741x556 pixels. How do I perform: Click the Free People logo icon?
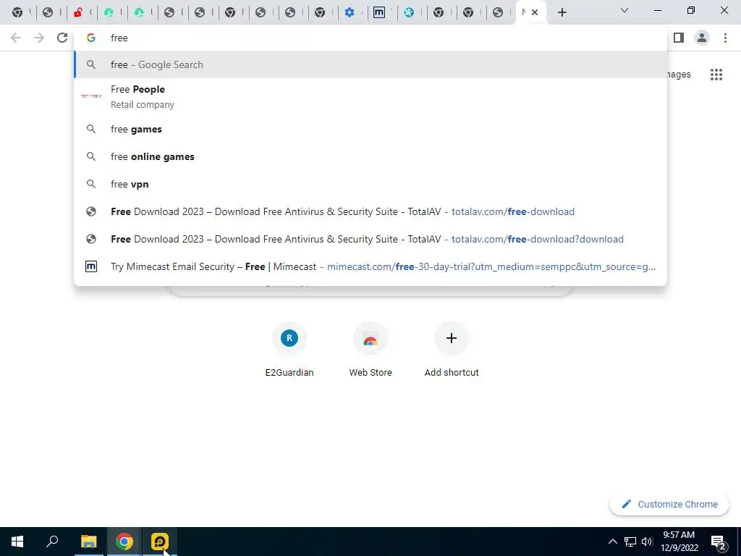90,96
